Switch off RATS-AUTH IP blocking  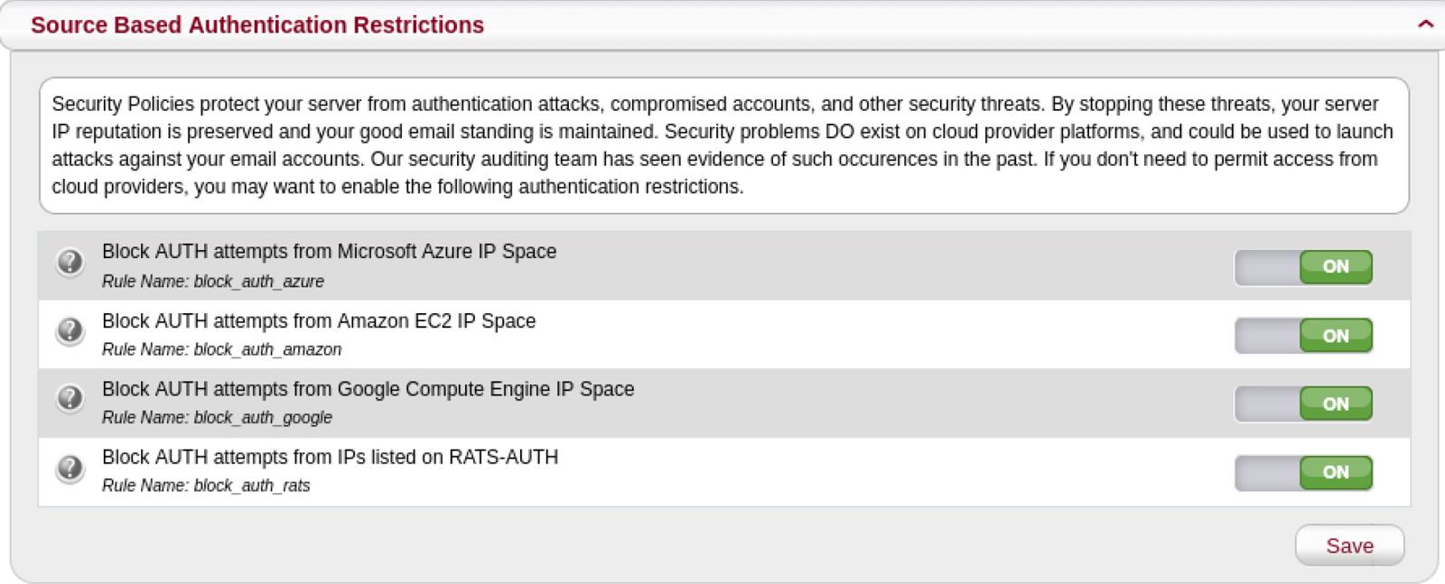point(1304,471)
